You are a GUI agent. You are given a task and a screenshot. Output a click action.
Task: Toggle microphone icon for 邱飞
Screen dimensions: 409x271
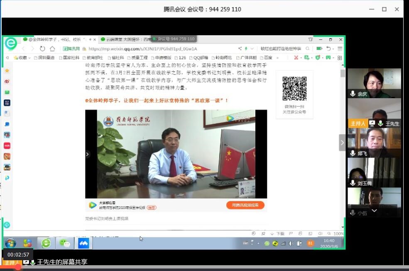[x=353, y=153]
